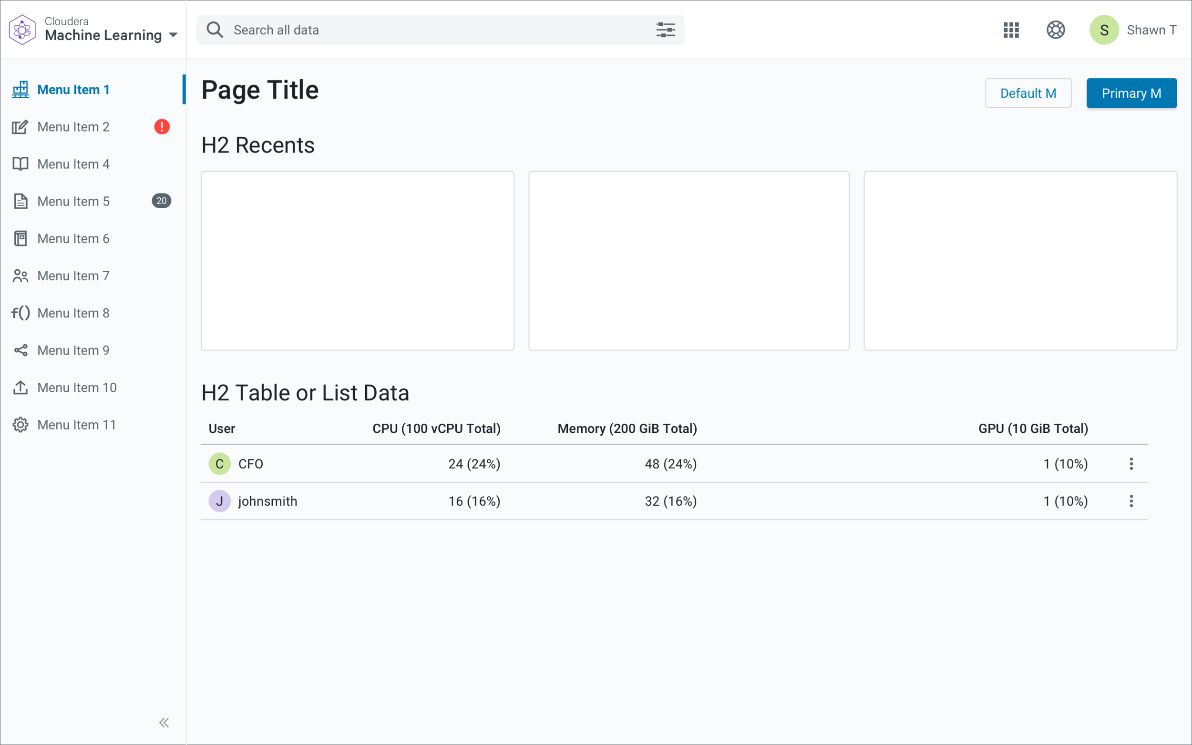Screen dimensions: 1192x745
Task: Open the apps grid launcher icon
Action: click(1011, 30)
